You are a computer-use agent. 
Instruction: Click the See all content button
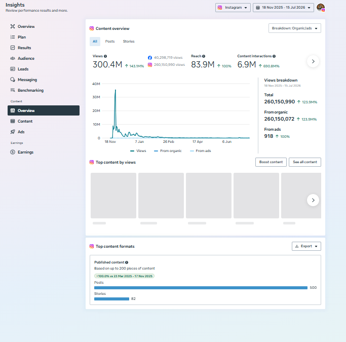(305, 162)
